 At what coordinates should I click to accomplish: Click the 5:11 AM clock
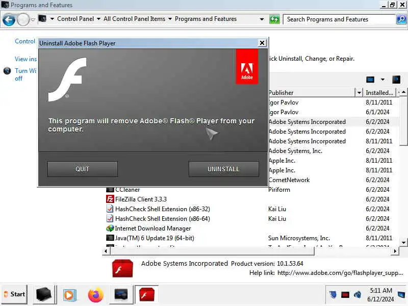381,291
